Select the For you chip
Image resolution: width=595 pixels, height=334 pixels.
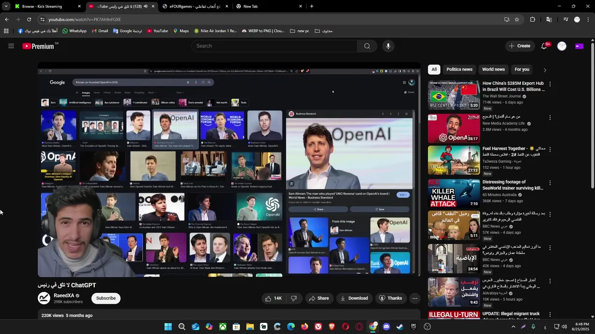(x=522, y=70)
